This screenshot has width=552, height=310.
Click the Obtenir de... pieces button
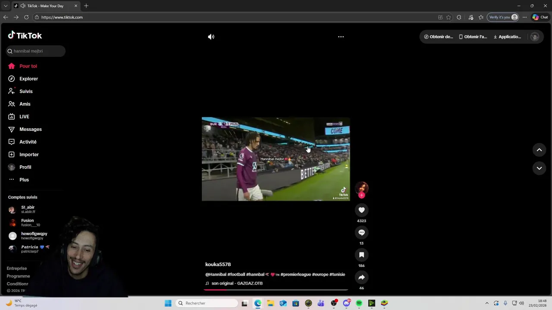tap(439, 37)
